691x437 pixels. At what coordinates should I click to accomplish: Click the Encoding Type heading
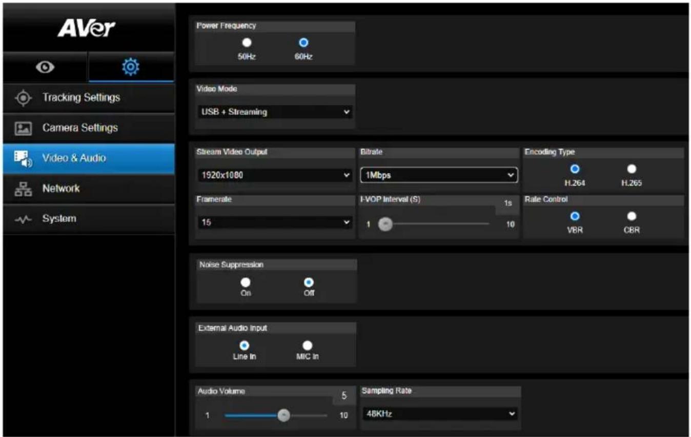pyautogui.click(x=550, y=152)
